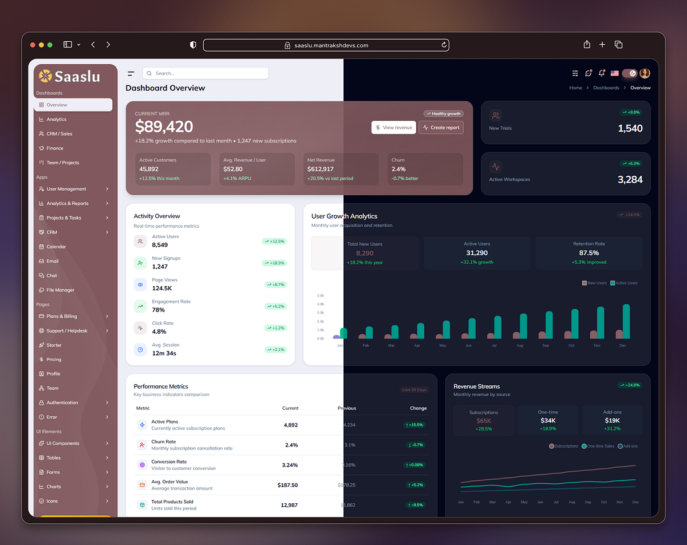The image size is (687, 545).
Task: Click the Healthy growth badge
Action: pyautogui.click(x=444, y=113)
